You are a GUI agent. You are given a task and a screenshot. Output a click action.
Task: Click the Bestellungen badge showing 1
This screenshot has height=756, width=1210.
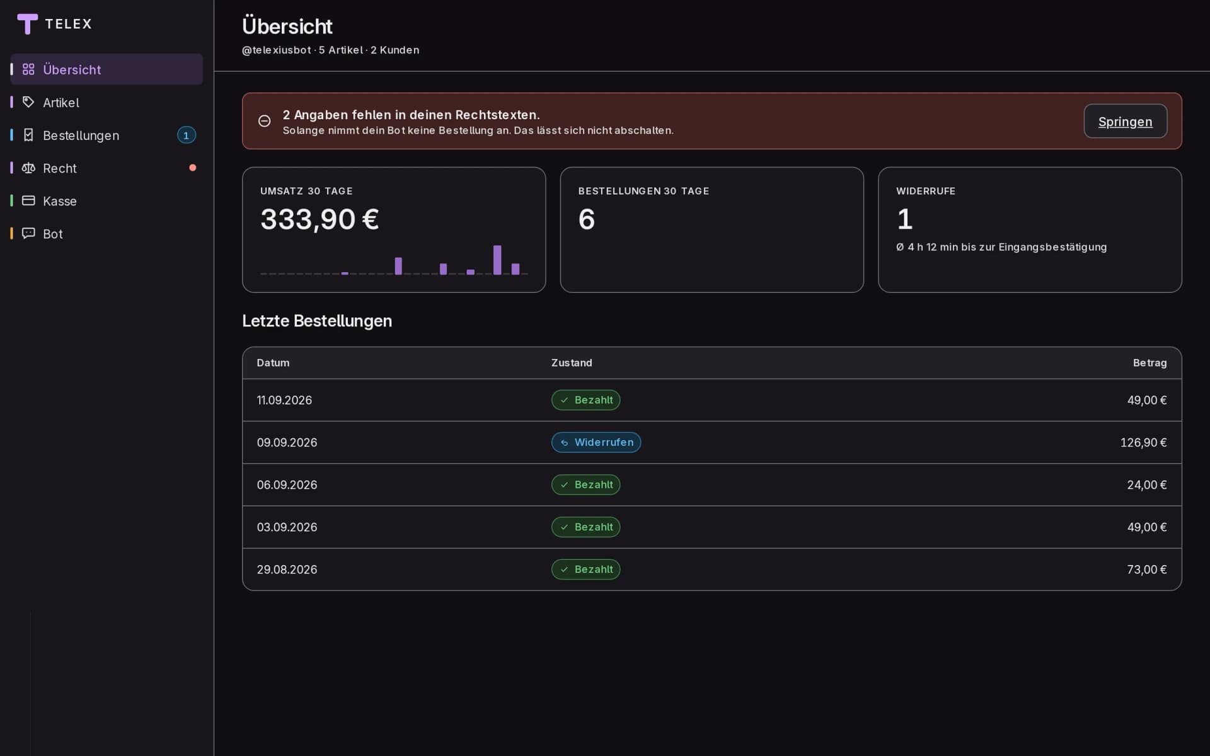coord(186,135)
